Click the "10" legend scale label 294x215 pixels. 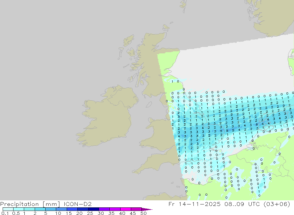(x=58, y=213)
